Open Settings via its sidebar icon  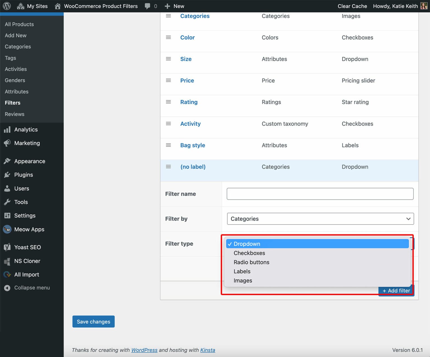click(x=8, y=216)
